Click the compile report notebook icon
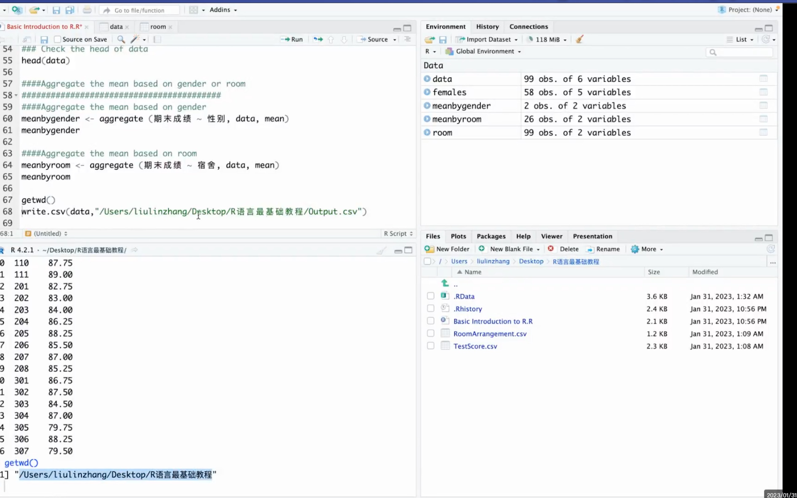Image resolution: width=797 pixels, height=498 pixels. click(157, 40)
